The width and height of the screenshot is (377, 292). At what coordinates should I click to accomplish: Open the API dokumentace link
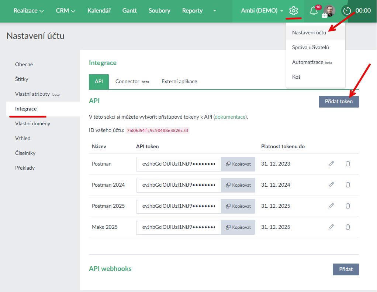(x=230, y=117)
